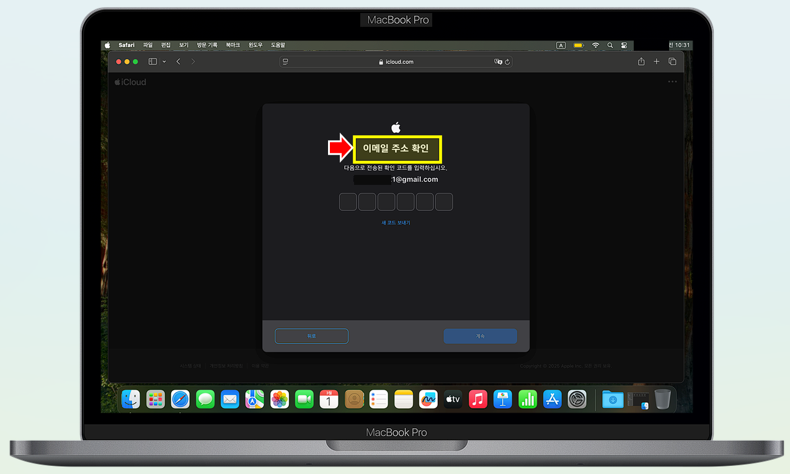This screenshot has width=790, height=474.
Task: Open Finder from the dock
Action: click(x=131, y=399)
